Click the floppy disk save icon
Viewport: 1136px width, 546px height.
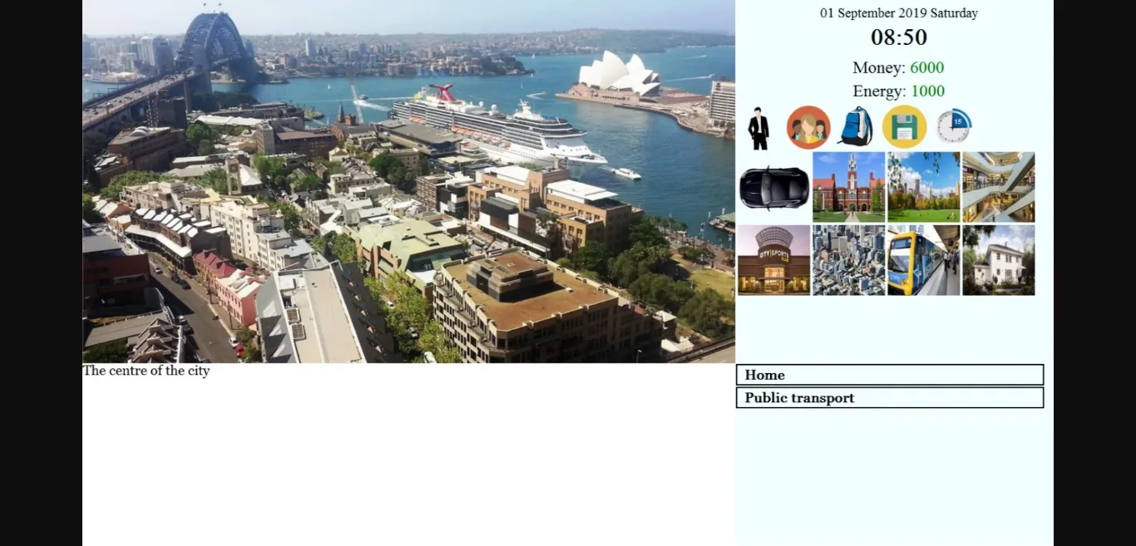904,127
